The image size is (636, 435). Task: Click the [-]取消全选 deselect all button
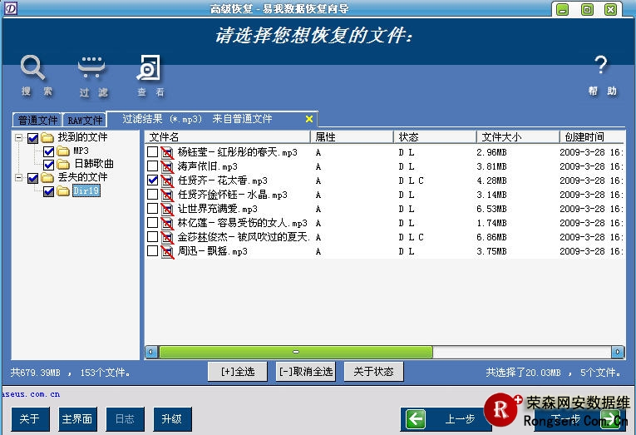(305, 372)
